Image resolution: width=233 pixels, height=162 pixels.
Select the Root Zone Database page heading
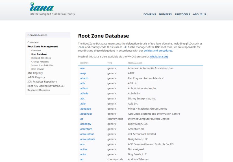(x=103, y=36)
